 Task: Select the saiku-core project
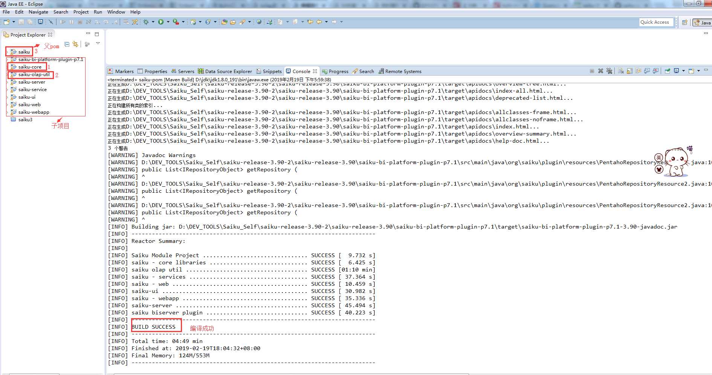click(x=30, y=67)
